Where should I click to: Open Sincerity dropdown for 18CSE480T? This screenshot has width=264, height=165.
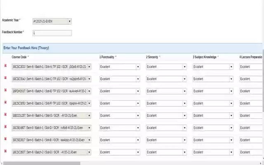[166, 128]
